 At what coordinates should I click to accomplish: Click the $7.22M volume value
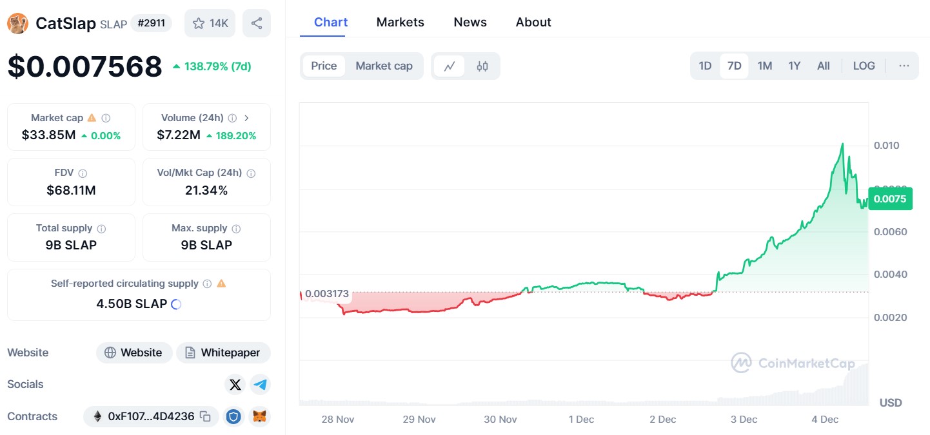pyautogui.click(x=179, y=135)
